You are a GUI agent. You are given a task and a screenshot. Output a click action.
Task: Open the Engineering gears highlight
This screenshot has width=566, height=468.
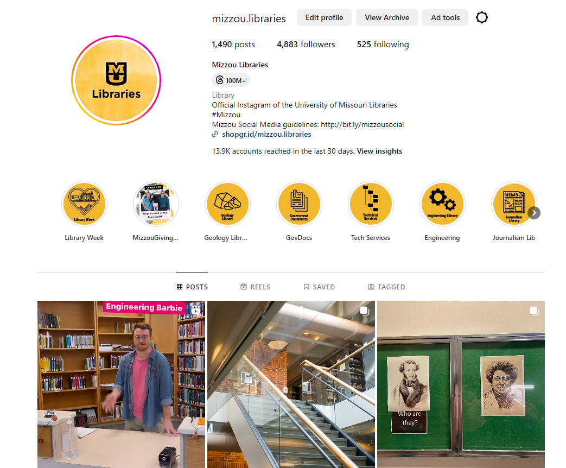tap(442, 204)
